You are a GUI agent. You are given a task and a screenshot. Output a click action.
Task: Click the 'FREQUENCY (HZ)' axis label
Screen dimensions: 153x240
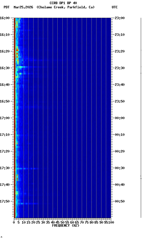coord(66,226)
